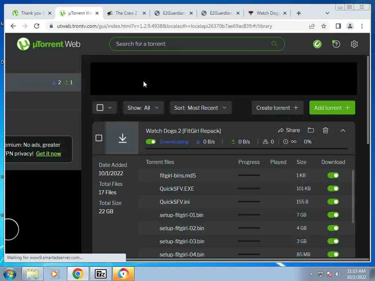Open Sort: Most Recent dropdown
The image size is (375, 281).
coord(200,108)
